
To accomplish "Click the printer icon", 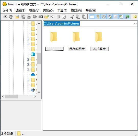I will 29,17.
